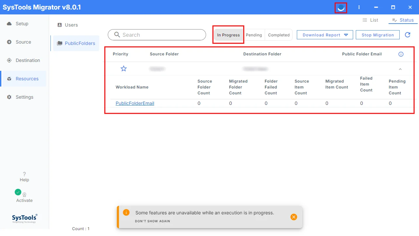The width and height of the screenshot is (419, 236).
Task: Click the Stop Migration button
Action: 378,35
